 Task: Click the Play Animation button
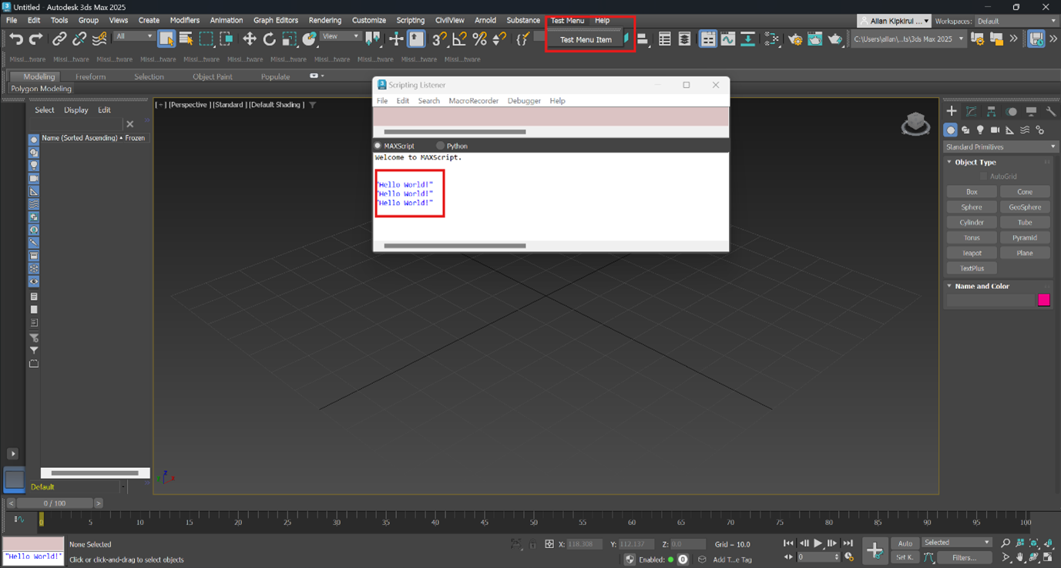(818, 543)
